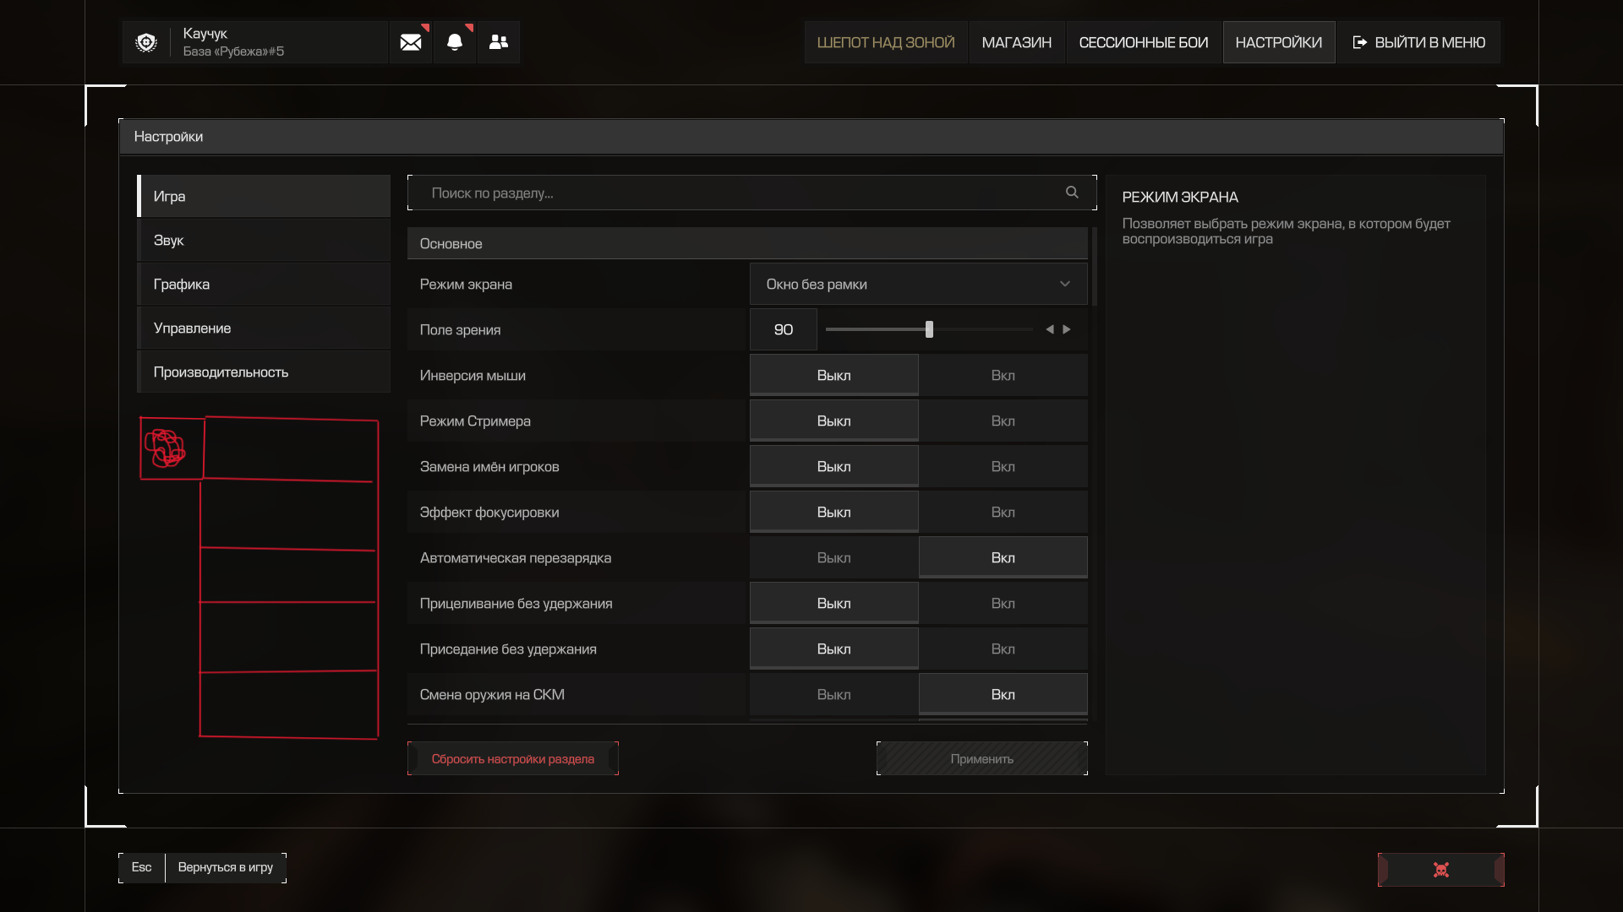1623x912 pixels.
Task: Click the red skull icon button
Action: (1441, 870)
